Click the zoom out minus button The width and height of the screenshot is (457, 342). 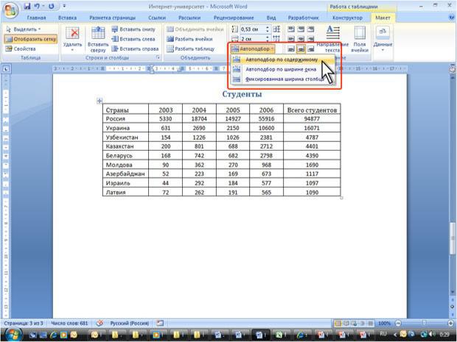(x=399, y=323)
